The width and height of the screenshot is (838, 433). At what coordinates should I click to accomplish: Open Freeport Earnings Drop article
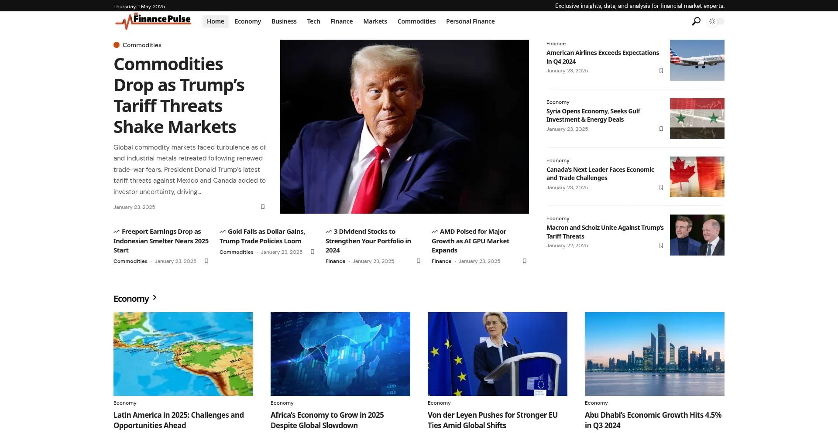click(161, 241)
